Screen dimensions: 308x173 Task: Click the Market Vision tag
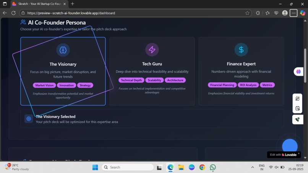coord(44,85)
